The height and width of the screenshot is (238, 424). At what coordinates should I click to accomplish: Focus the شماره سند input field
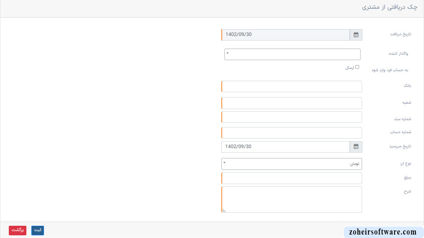tap(291, 117)
